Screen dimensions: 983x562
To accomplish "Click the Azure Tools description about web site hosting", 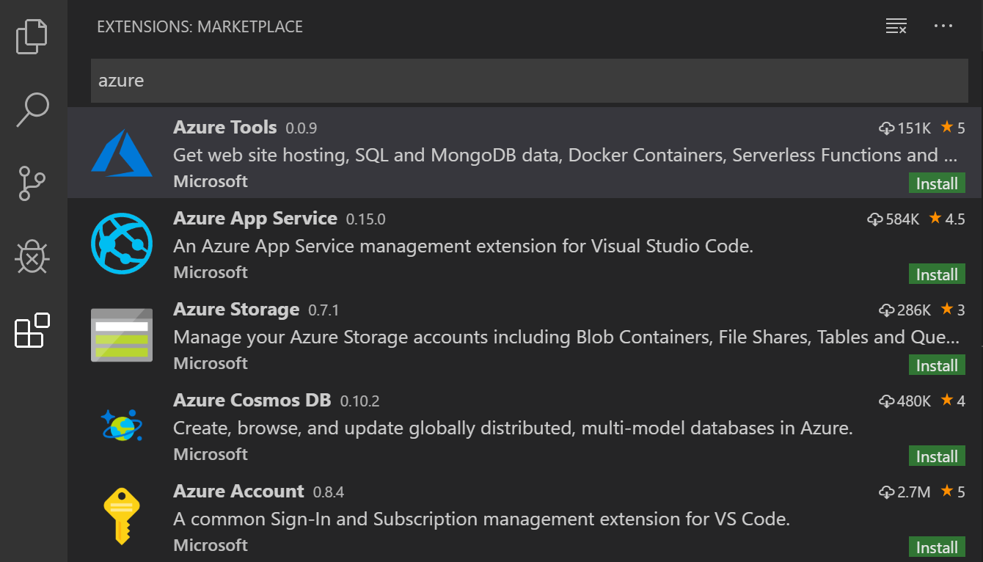I will pyautogui.click(x=566, y=156).
